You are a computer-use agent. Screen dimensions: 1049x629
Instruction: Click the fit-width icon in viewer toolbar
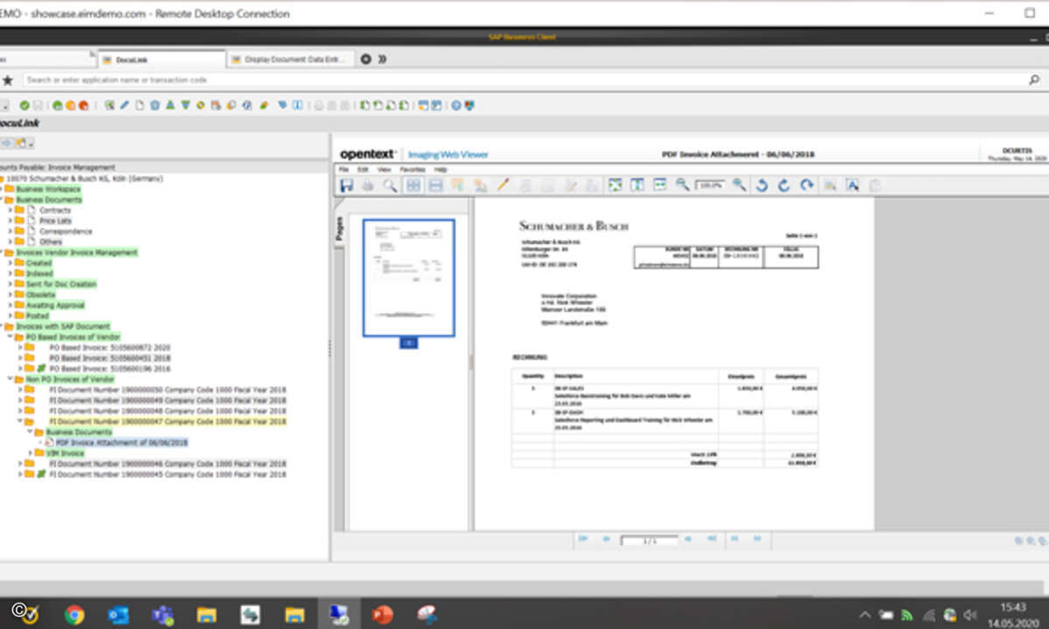(659, 185)
